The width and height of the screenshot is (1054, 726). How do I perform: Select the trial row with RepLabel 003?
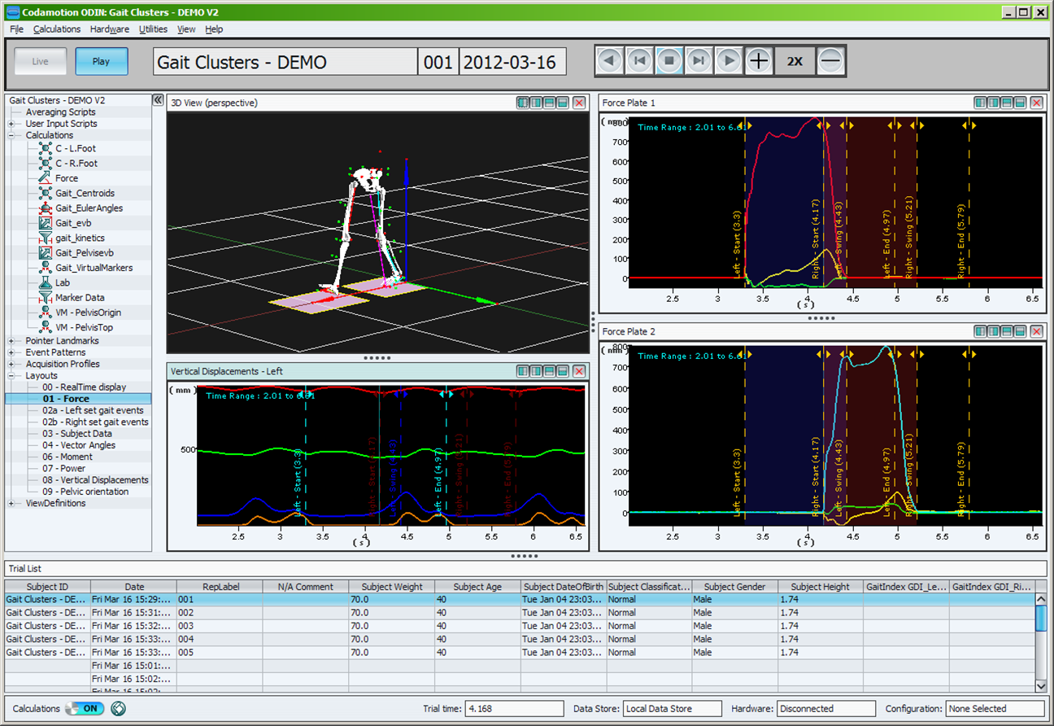tap(520, 626)
